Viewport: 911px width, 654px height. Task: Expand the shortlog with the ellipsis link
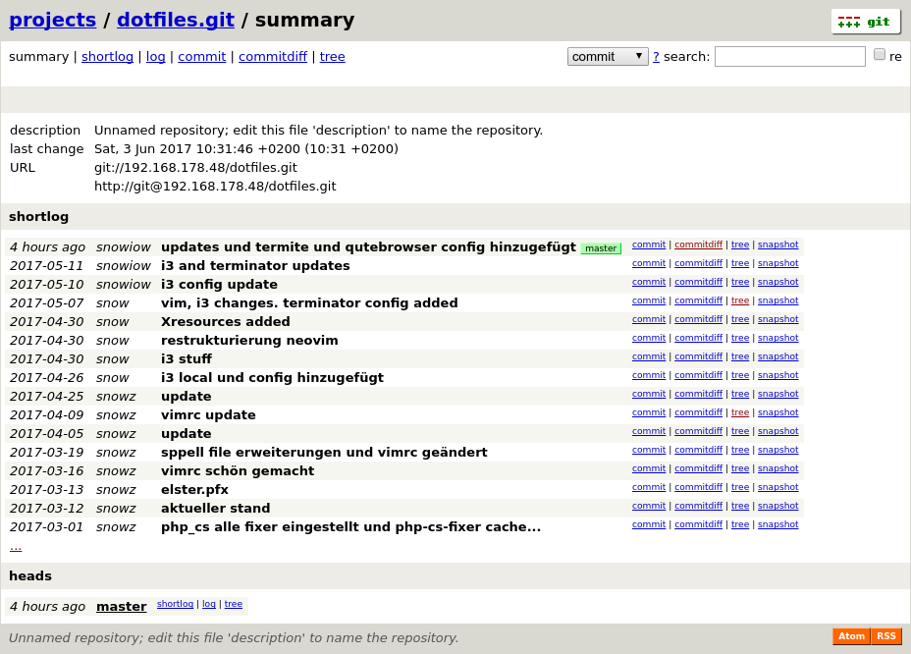point(16,546)
